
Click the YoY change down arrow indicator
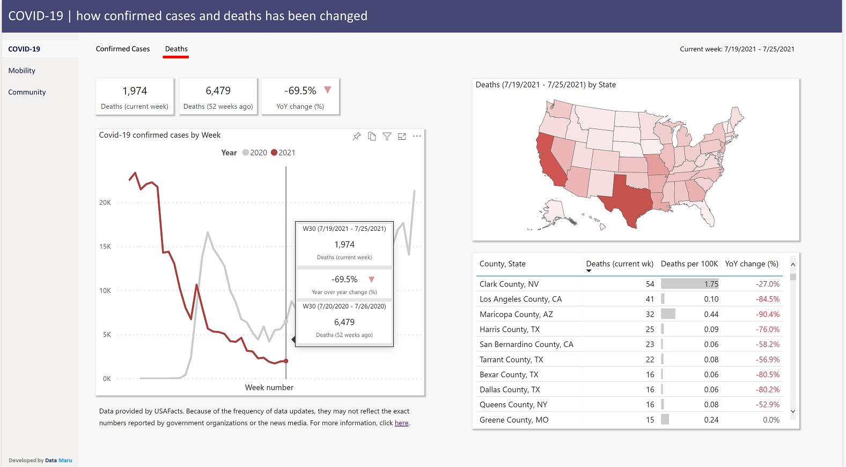[328, 90]
